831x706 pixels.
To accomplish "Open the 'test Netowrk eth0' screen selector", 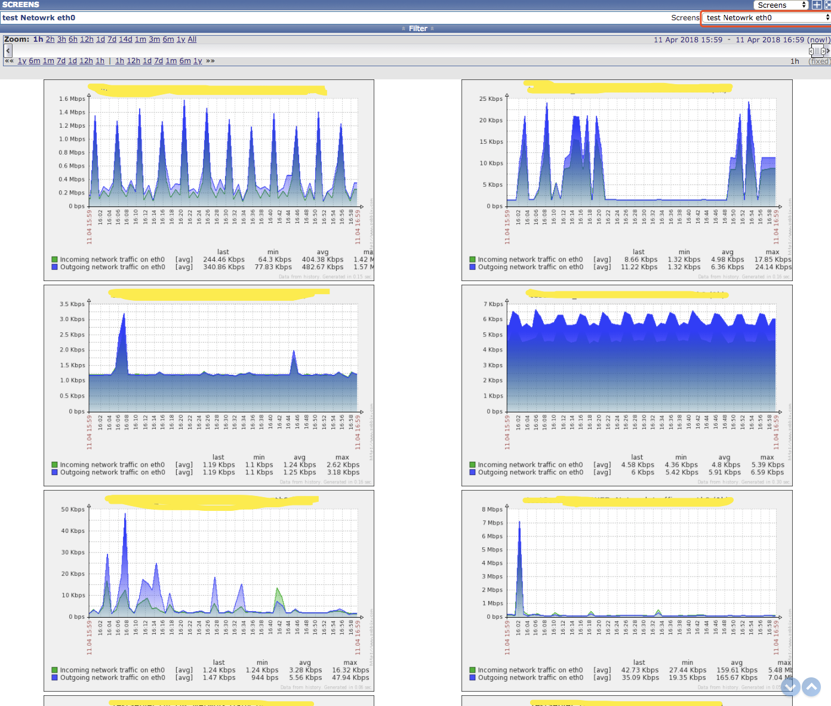I will tap(767, 18).
